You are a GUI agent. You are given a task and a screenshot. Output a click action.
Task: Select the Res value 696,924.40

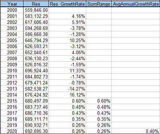tap(36, 71)
